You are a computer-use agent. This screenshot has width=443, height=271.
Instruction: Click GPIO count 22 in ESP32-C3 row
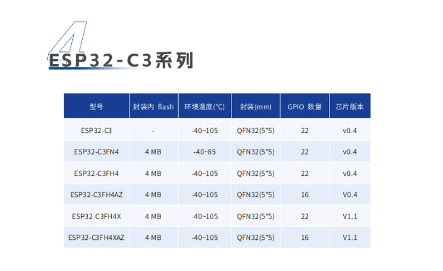(305, 130)
